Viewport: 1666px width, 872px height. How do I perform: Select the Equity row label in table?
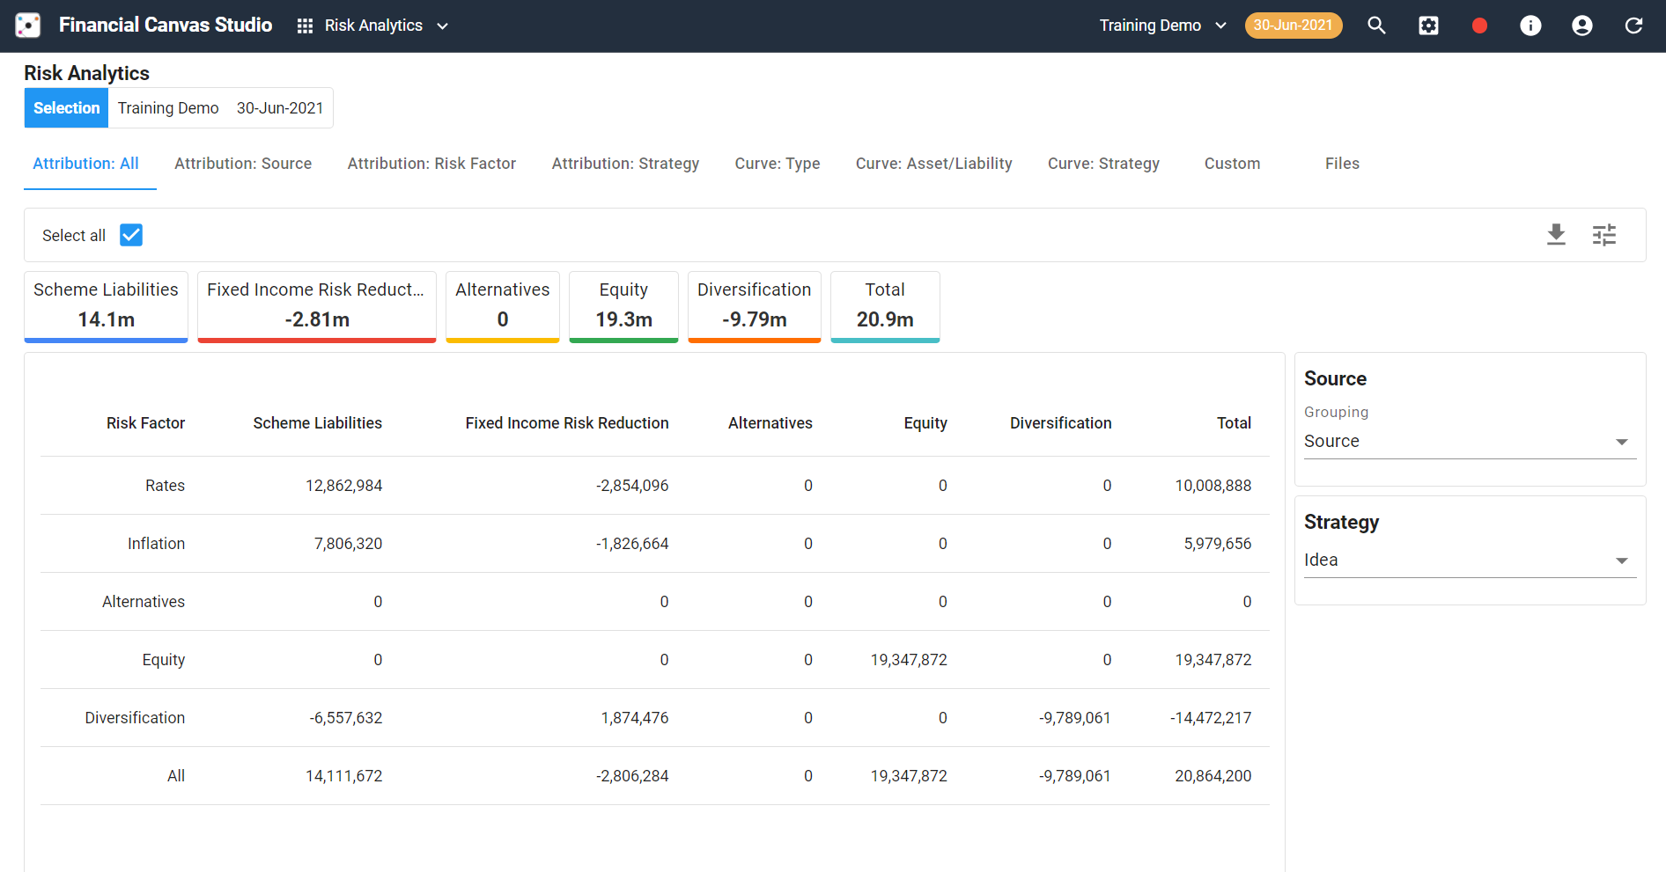(x=164, y=660)
